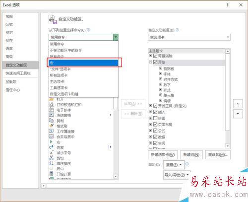Choose 所有选项卡 from dropdown list
The height and width of the screenshot is (202, 248).
pyautogui.click(x=84, y=75)
